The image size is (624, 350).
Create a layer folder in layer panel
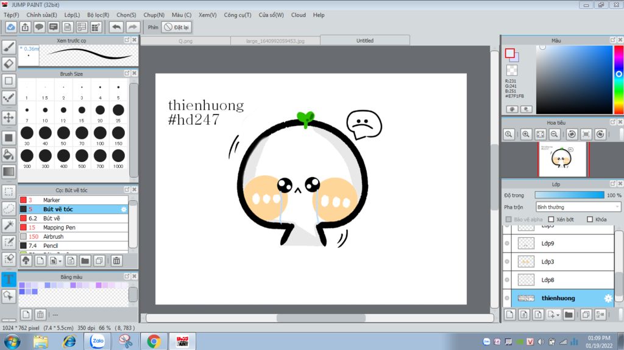point(569,315)
